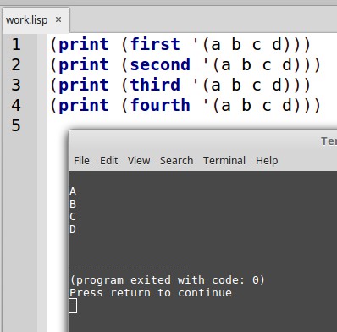Open the terminal Edit menu

(x=108, y=161)
